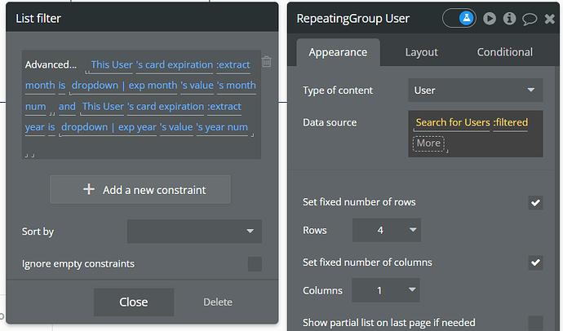The width and height of the screenshot is (563, 331).
Task: Expand the Rows number dropdown
Action: (387, 231)
